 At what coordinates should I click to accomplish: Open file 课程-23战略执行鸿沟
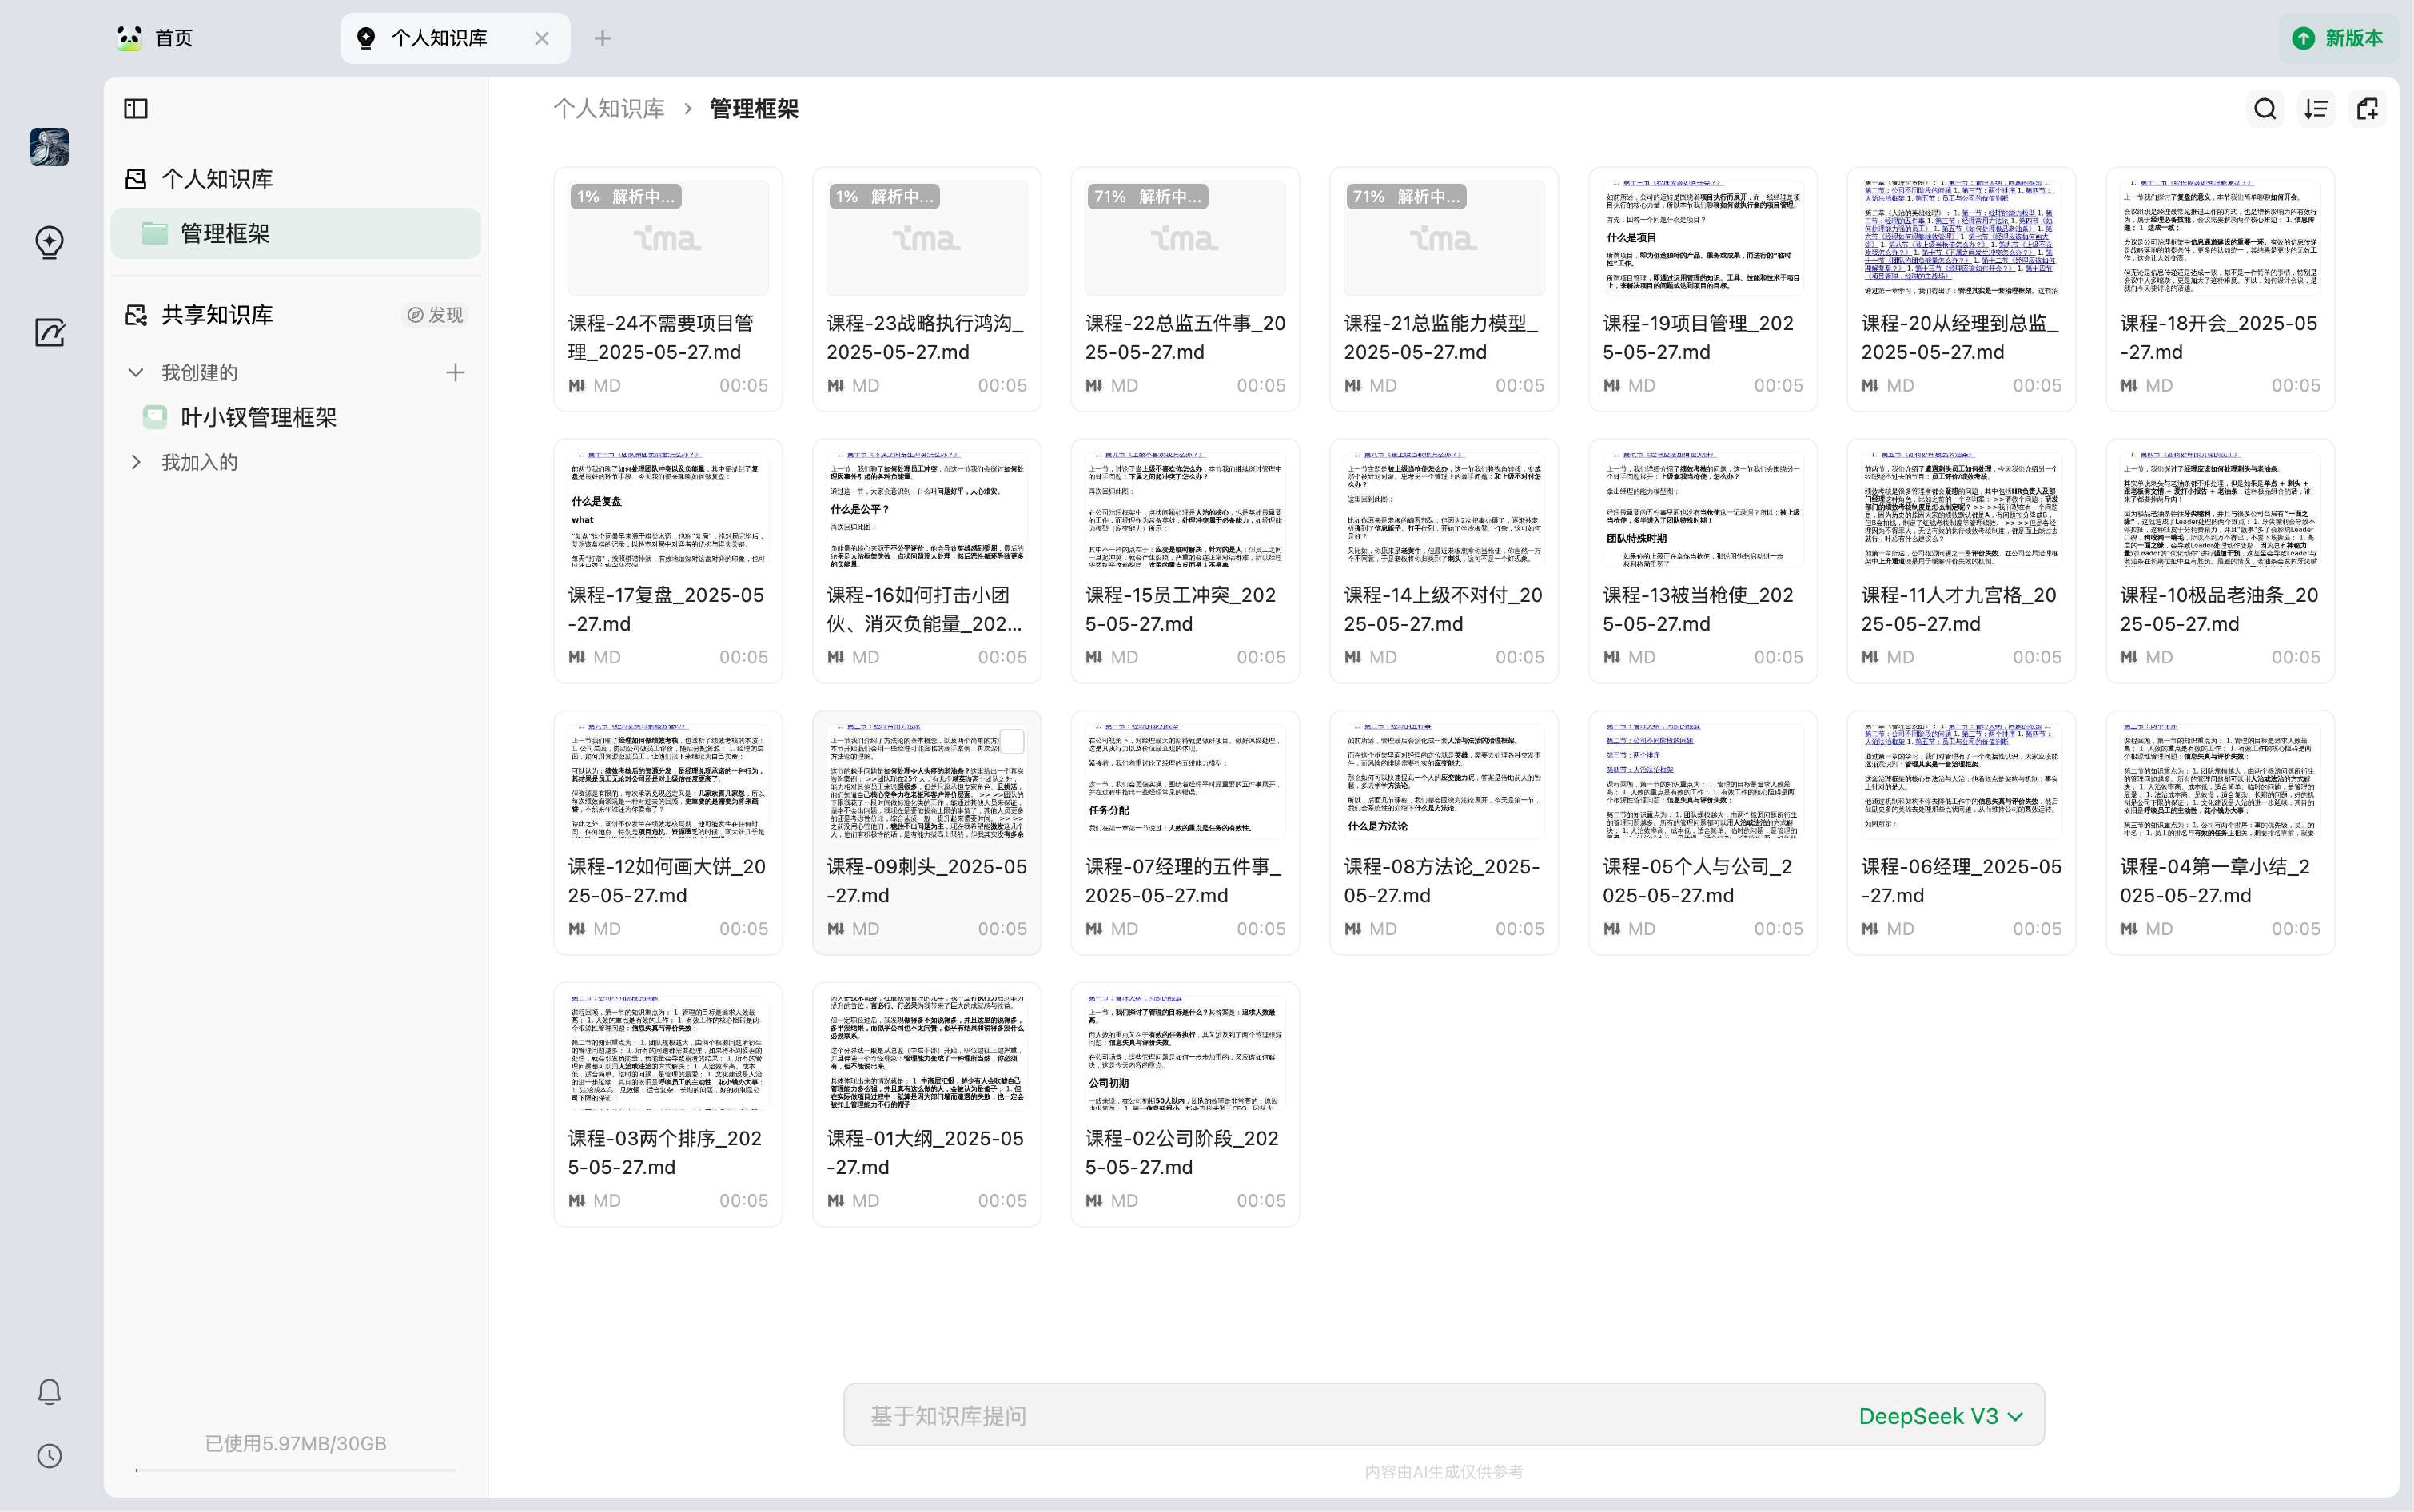click(x=927, y=289)
